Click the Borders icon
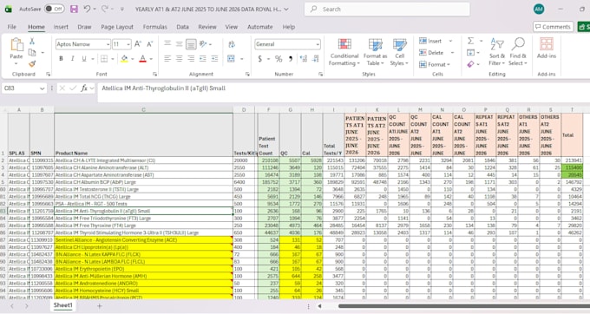This screenshot has height=314, width=590. [104, 59]
